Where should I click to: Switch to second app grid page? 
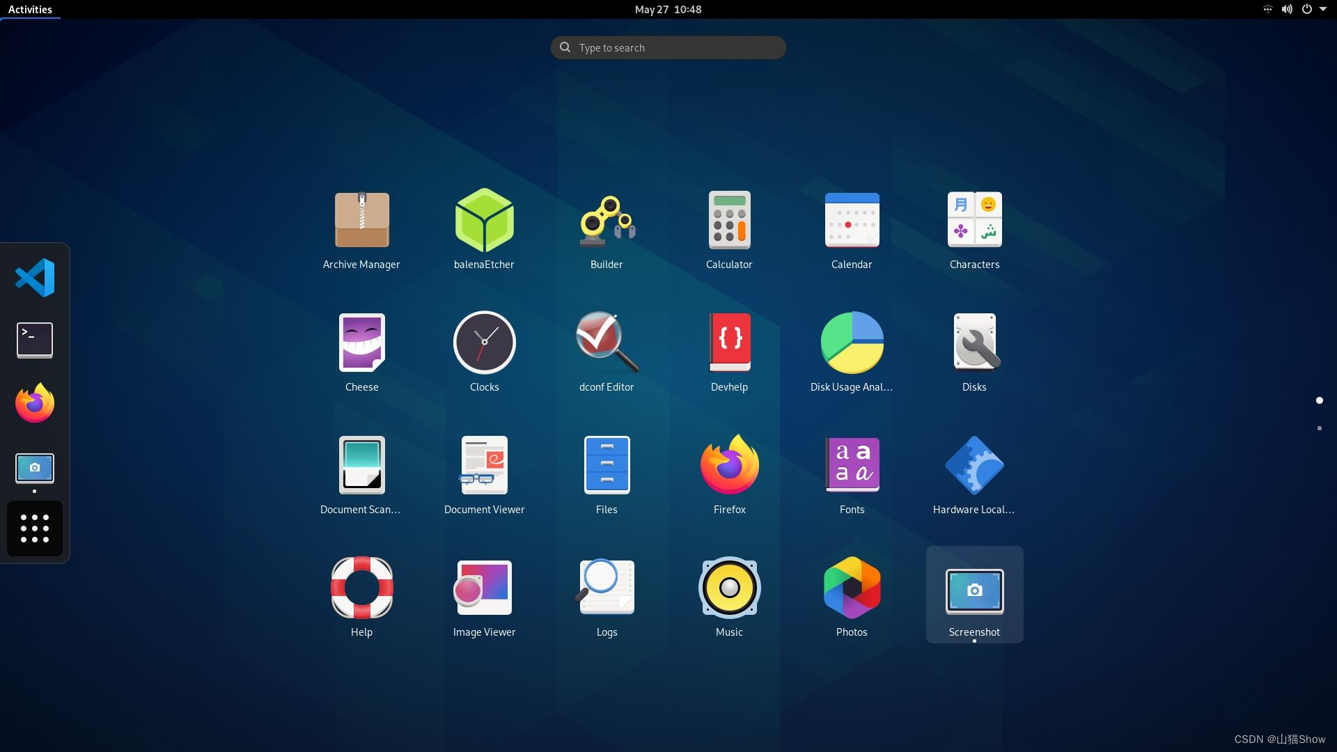pos(1319,428)
